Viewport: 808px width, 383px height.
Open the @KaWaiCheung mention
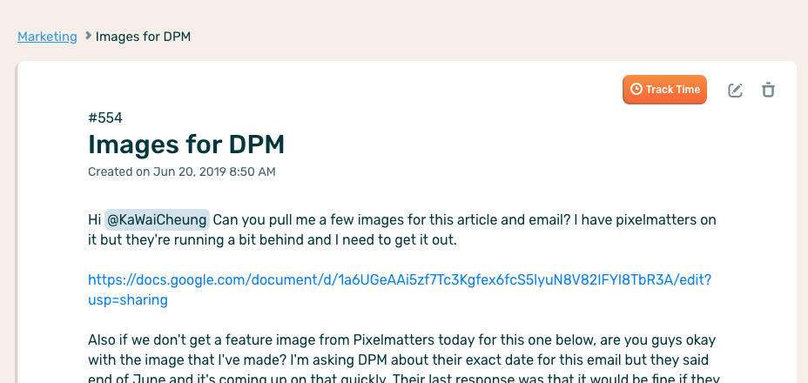point(157,219)
